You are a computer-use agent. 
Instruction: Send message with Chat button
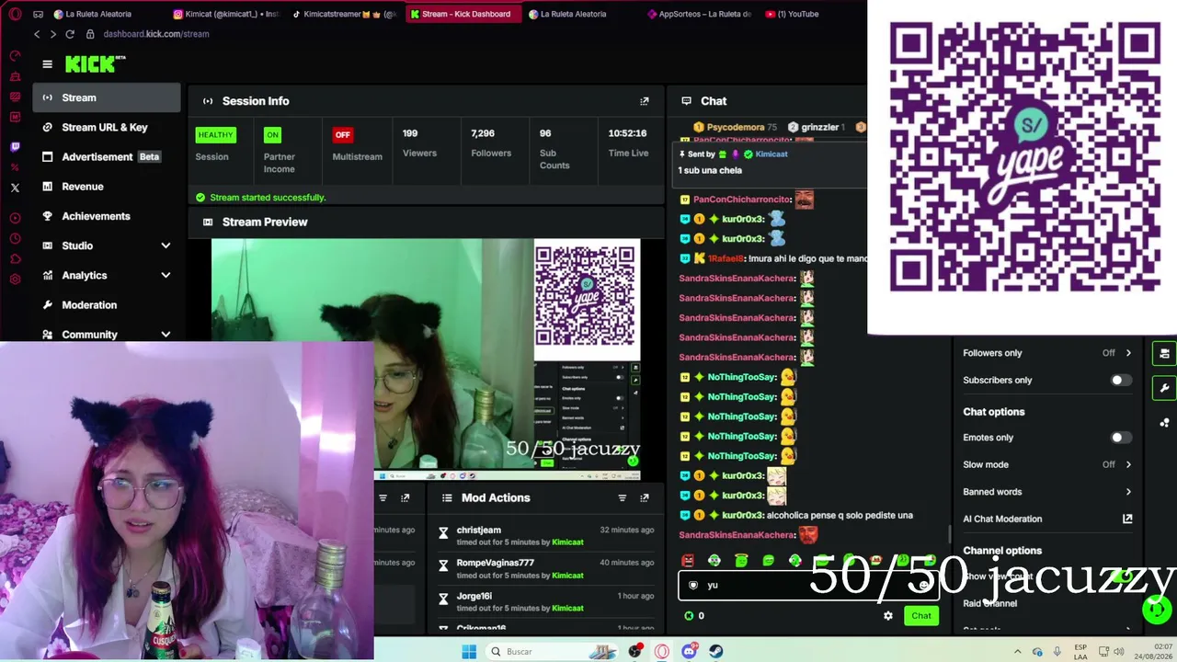[x=921, y=616]
